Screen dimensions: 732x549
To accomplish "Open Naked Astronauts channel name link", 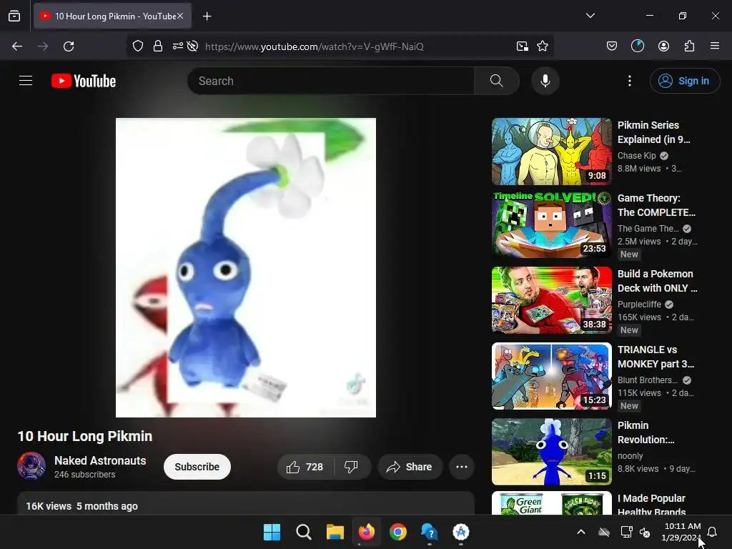I will [x=100, y=460].
